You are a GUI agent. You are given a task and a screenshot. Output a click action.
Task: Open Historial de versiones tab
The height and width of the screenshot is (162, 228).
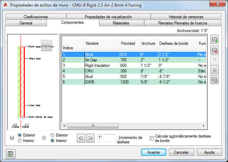coord(186,17)
